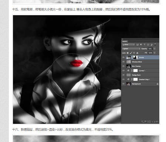Click the lock image pixels brush icon

pyautogui.click(x=131, y=53)
